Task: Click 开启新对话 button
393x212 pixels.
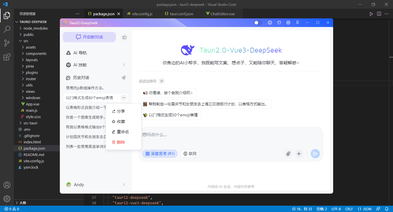Action: coord(89,37)
